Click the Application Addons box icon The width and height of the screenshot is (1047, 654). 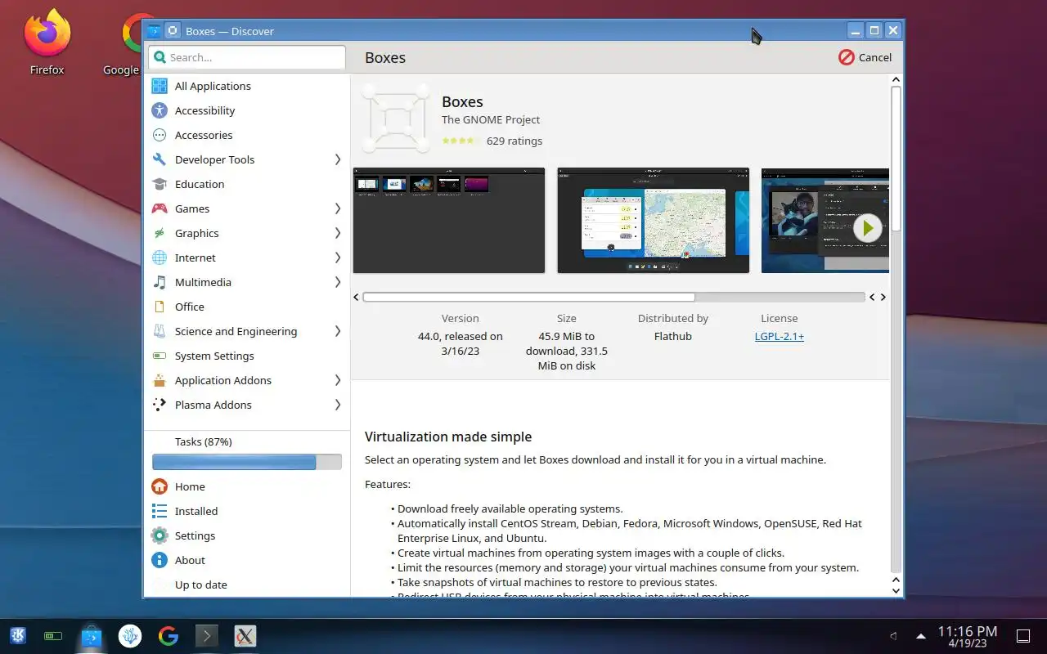(160, 380)
